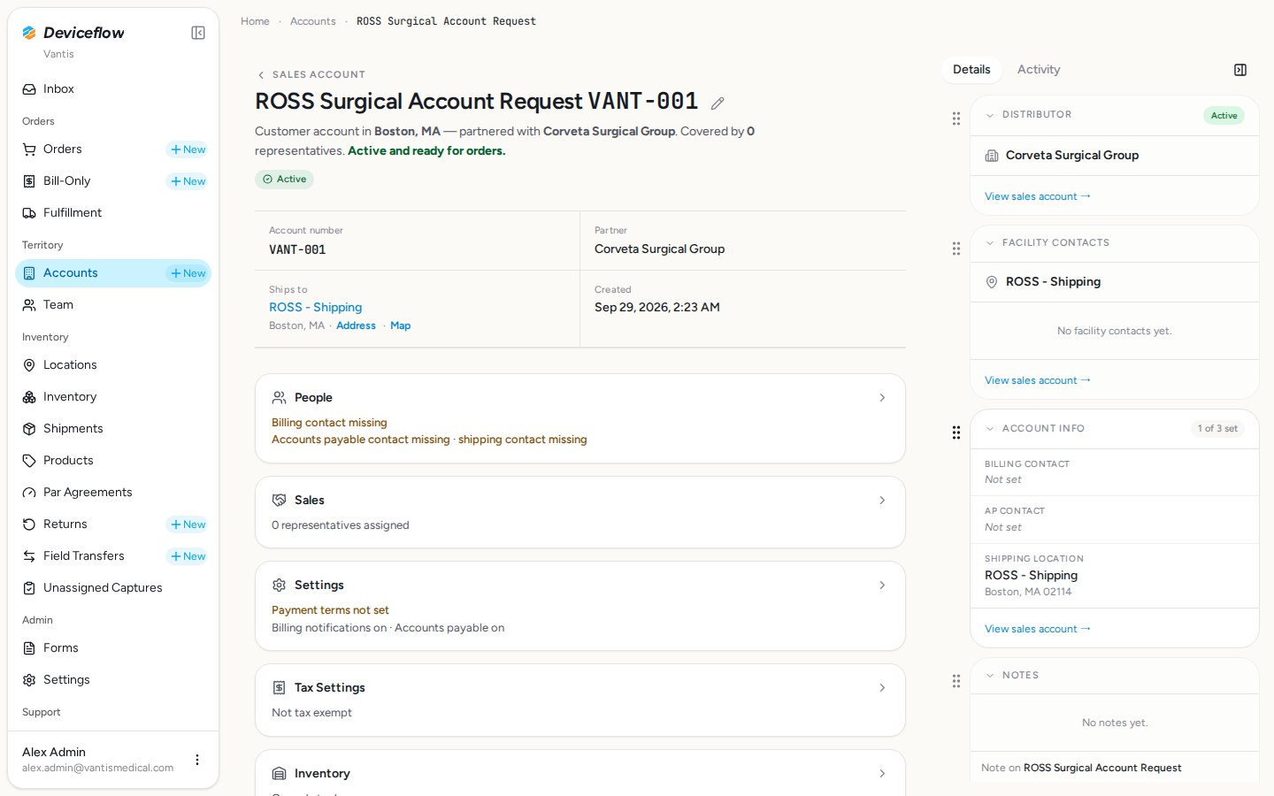Image resolution: width=1274 pixels, height=796 pixels.
Task: Collapse the left sidebar panel icon
Action: (x=198, y=33)
